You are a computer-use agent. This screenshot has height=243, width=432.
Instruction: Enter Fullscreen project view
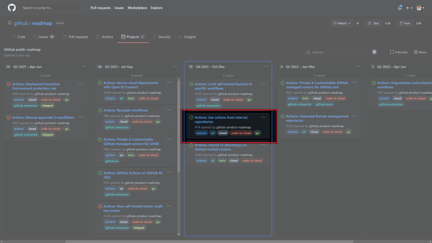pos(399,52)
